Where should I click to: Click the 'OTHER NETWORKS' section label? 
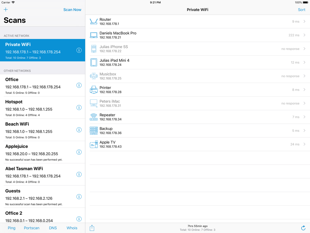(17, 71)
